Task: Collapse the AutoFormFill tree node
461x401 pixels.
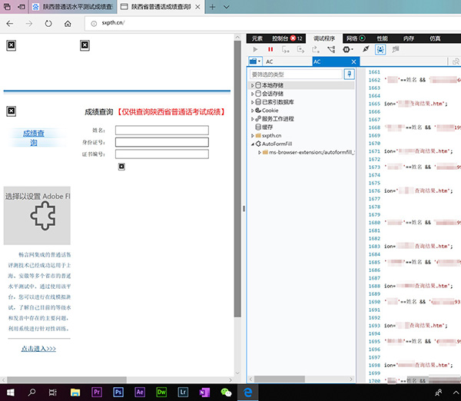Action: pos(253,144)
